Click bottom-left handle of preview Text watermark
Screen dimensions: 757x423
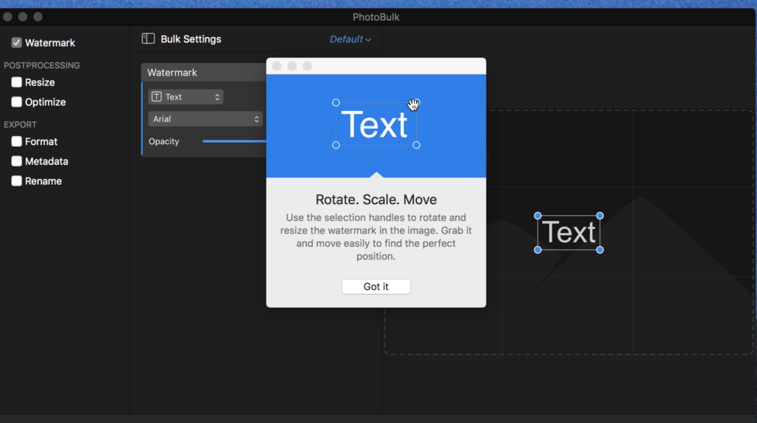pyautogui.click(x=537, y=250)
